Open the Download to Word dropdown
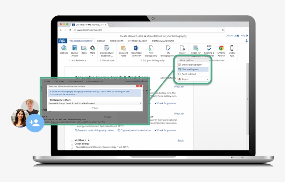 (136, 51)
